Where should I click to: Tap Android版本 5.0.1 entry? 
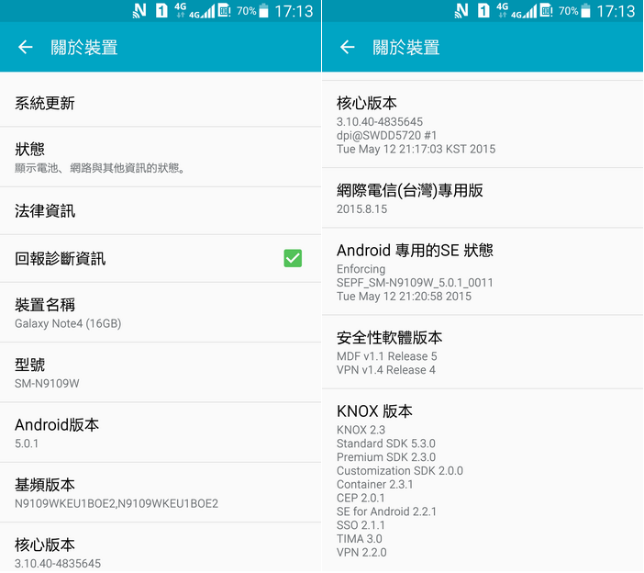(x=161, y=433)
